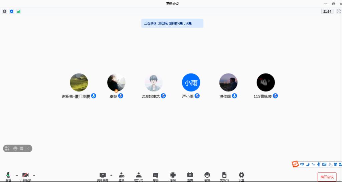
Task: Open the 设置 settings gear
Action: click(x=241, y=175)
